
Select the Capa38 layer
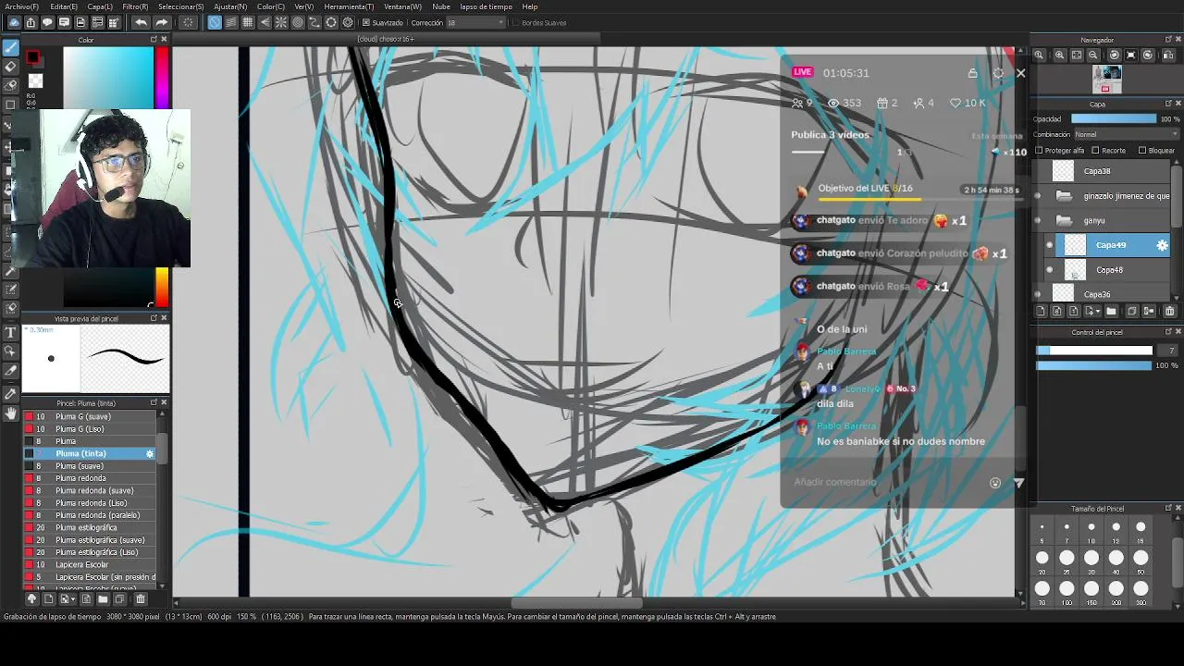click(1101, 171)
